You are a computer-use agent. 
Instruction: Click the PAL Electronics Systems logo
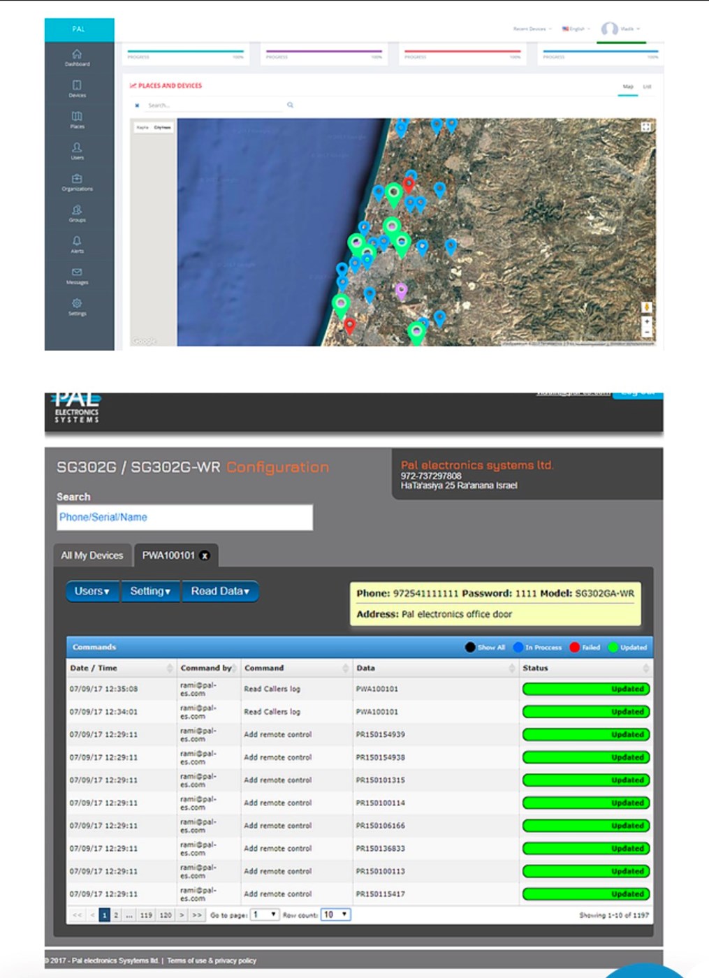(x=77, y=408)
